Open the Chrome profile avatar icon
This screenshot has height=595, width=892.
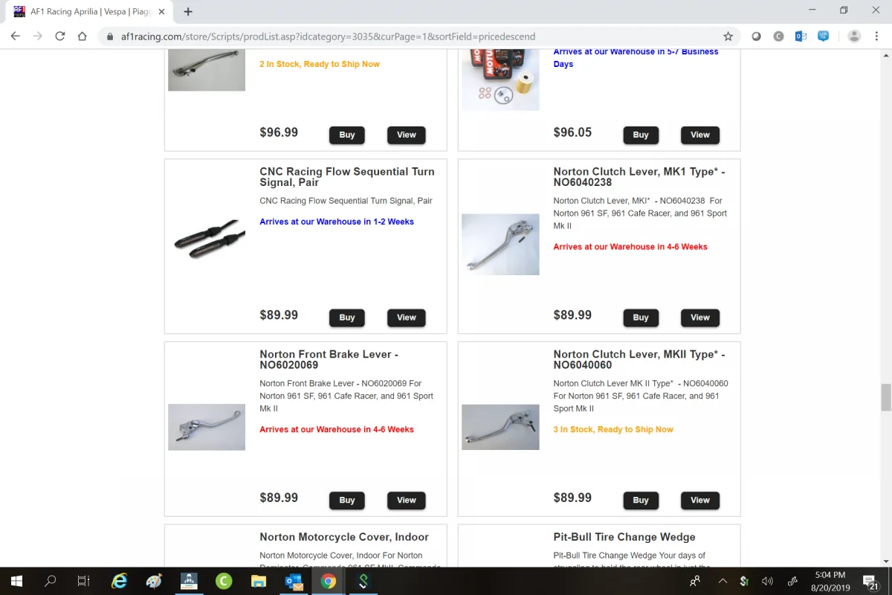[x=854, y=36]
